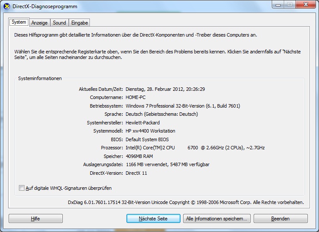Screen dimensions: 319x232
Task: Open the Eingabe tab
Action: pyautogui.click(x=80, y=23)
